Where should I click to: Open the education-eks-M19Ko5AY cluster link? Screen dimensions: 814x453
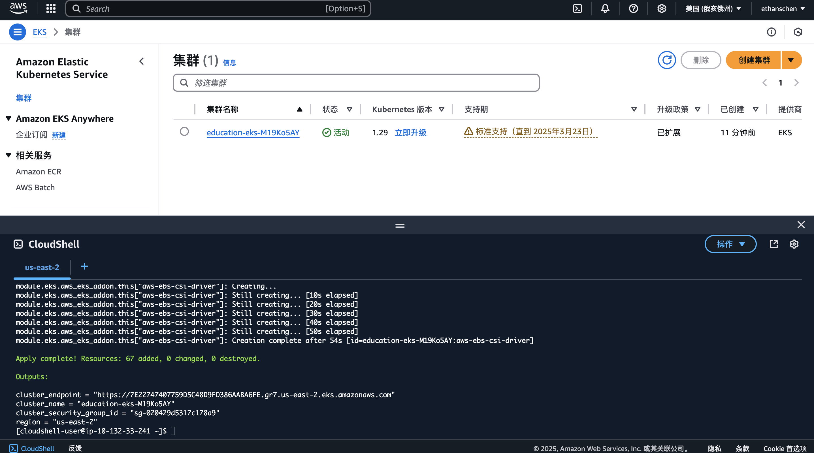[x=253, y=133]
